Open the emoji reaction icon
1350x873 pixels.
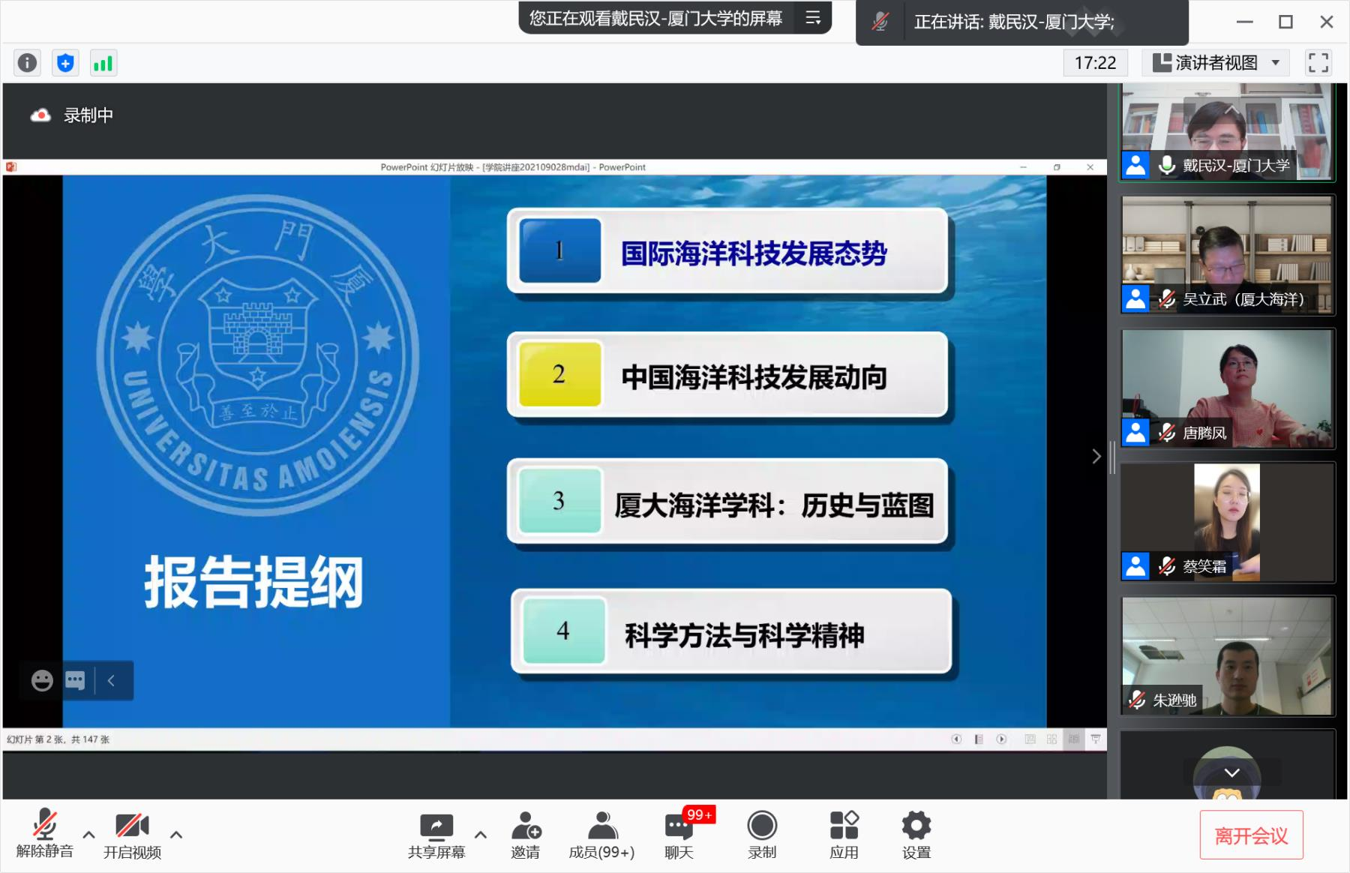pos(42,680)
